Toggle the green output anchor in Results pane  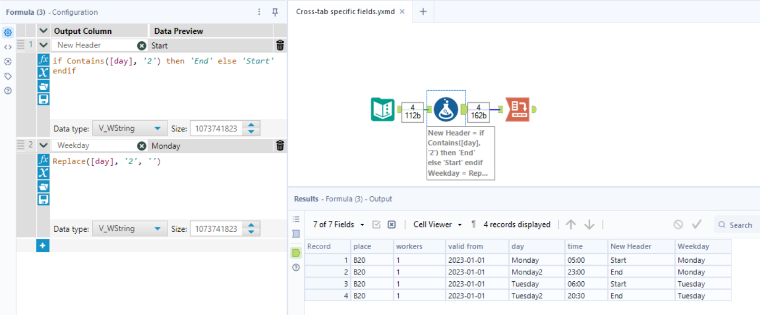(296, 253)
